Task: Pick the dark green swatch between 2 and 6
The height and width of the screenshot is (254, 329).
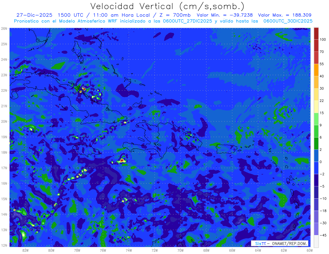Action: [x=316, y=143]
